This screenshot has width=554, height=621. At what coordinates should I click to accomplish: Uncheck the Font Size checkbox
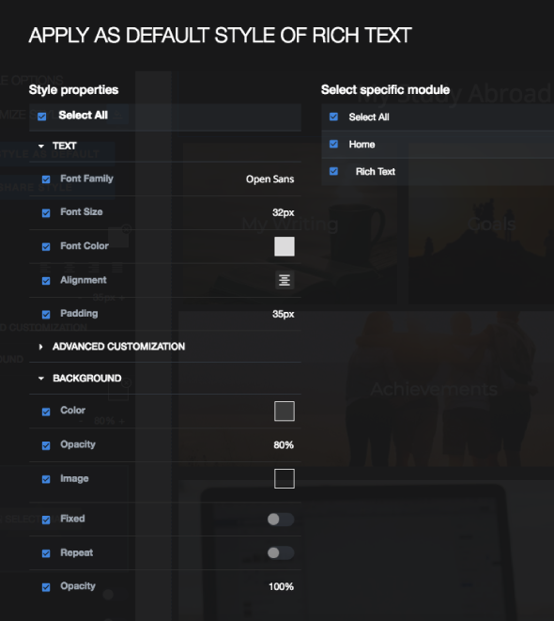tap(46, 213)
